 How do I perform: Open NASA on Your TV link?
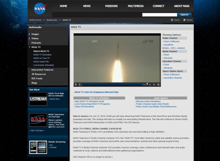click(x=42, y=58)
